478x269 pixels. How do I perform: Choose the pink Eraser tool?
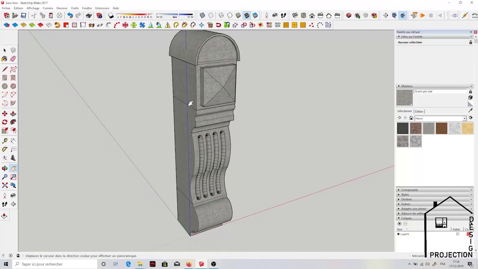pos(13,59)
